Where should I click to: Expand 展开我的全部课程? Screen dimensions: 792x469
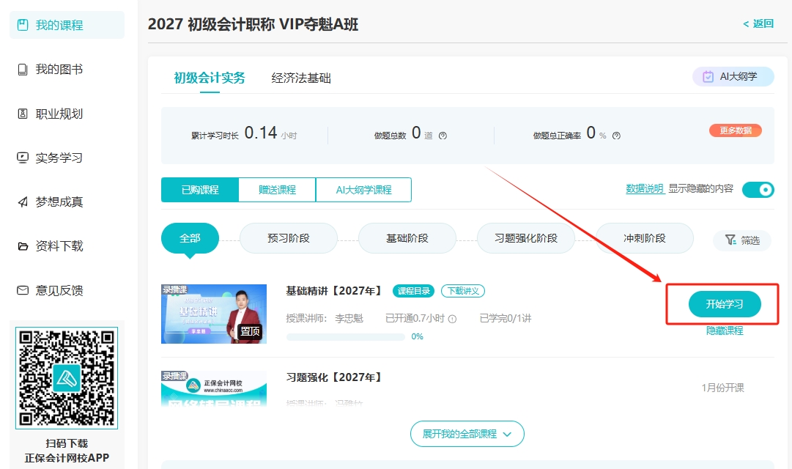467,434
